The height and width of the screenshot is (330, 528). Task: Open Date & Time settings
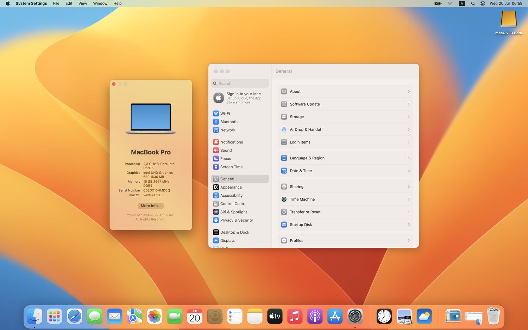(x=345, y=171)
